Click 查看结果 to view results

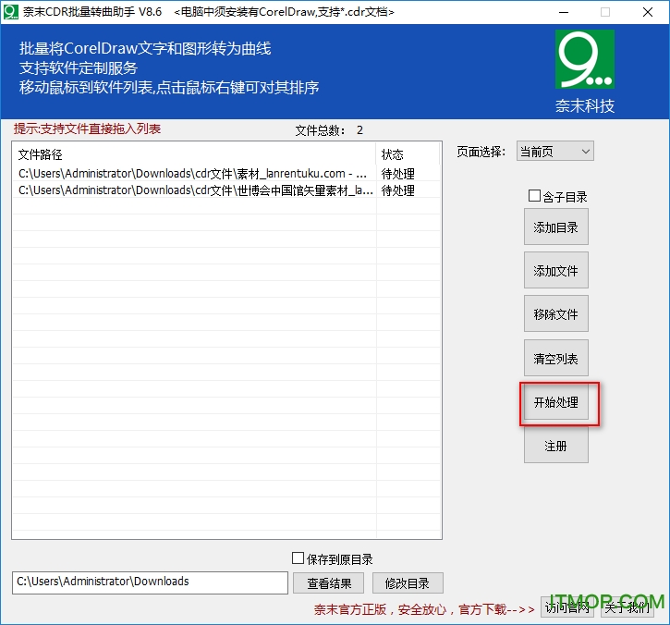click(328, 582)
